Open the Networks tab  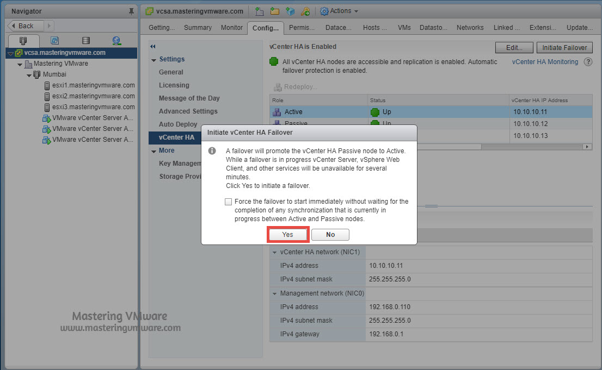pos(469,27)
